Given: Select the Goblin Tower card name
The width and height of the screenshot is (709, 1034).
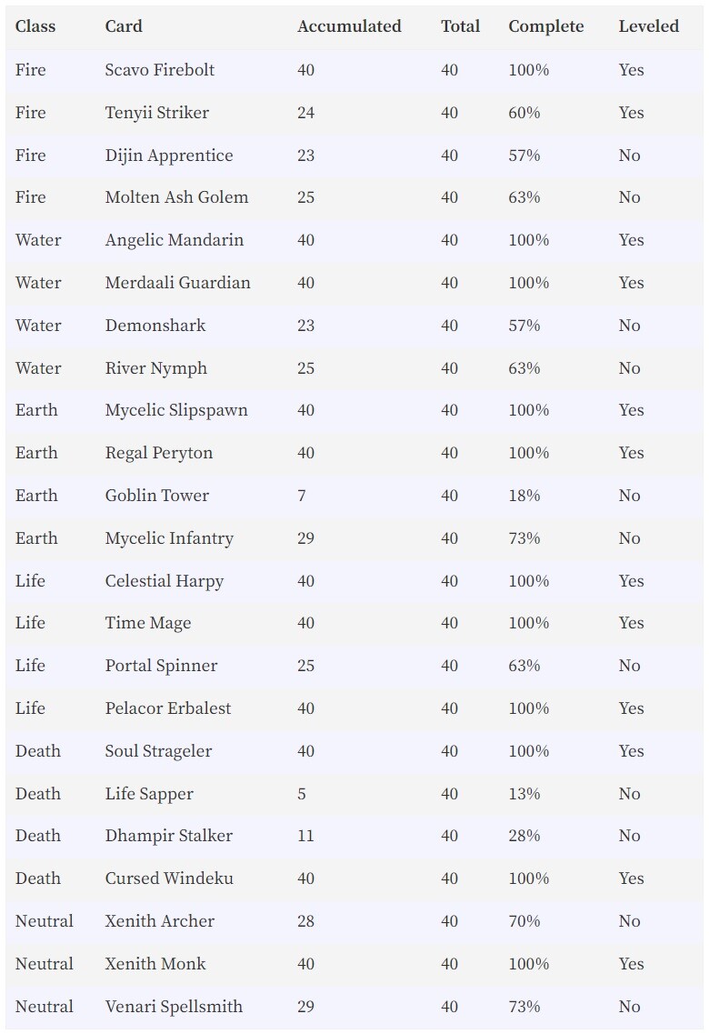Looking at the screenshot, I should point(157,496).
